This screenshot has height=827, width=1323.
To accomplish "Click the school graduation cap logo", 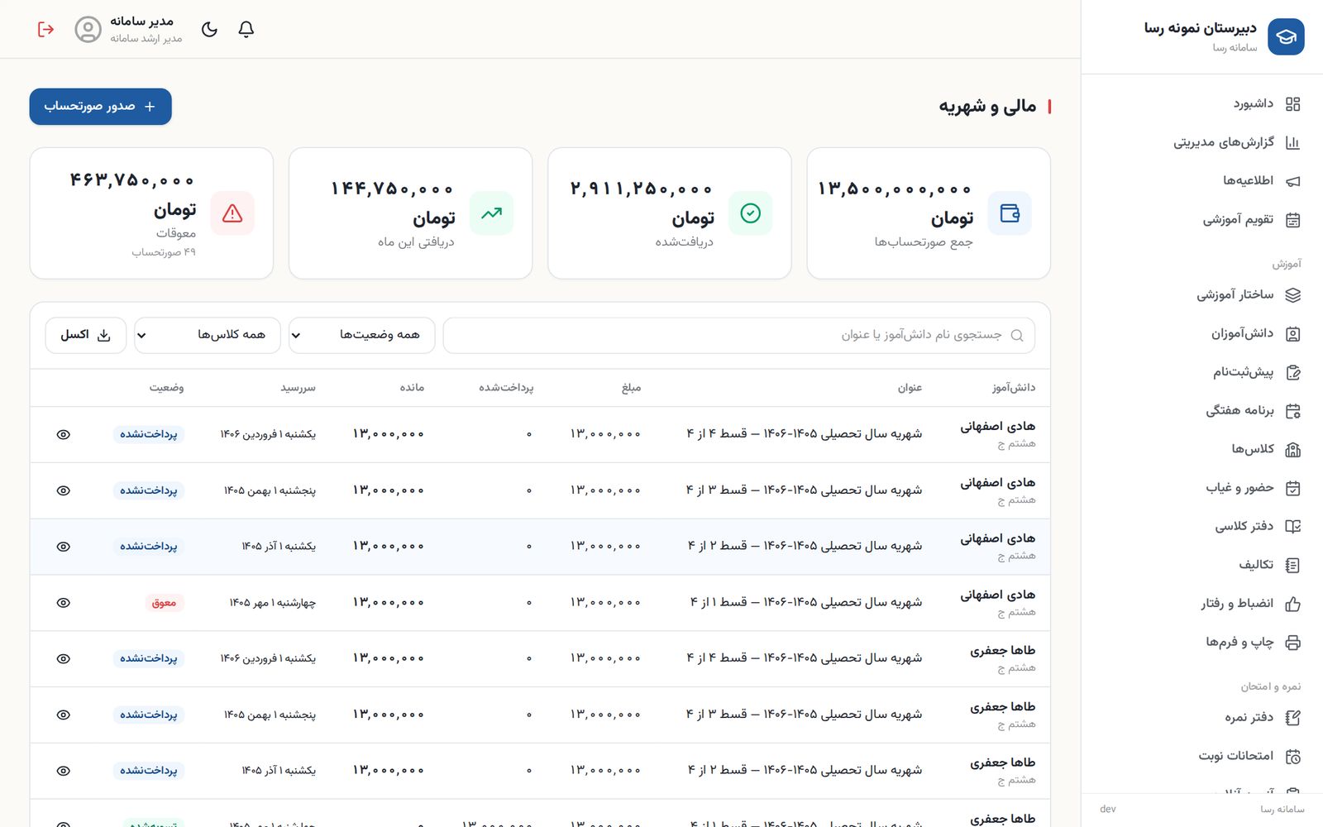I will coord(1286,36).
